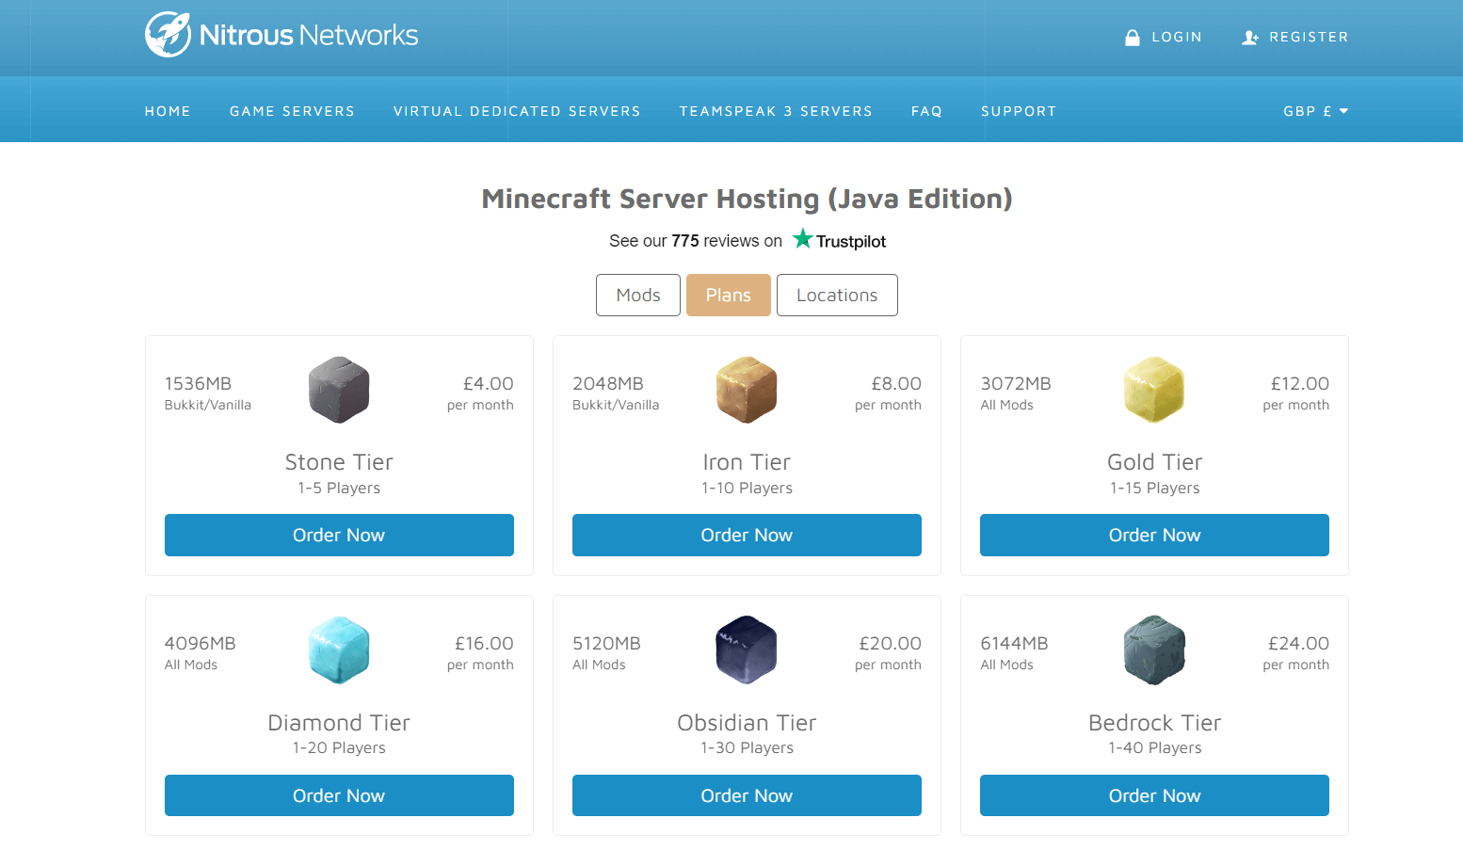1463x850 pixels.
Task: Click the login padlock icon
Action: click(1133, 38)
